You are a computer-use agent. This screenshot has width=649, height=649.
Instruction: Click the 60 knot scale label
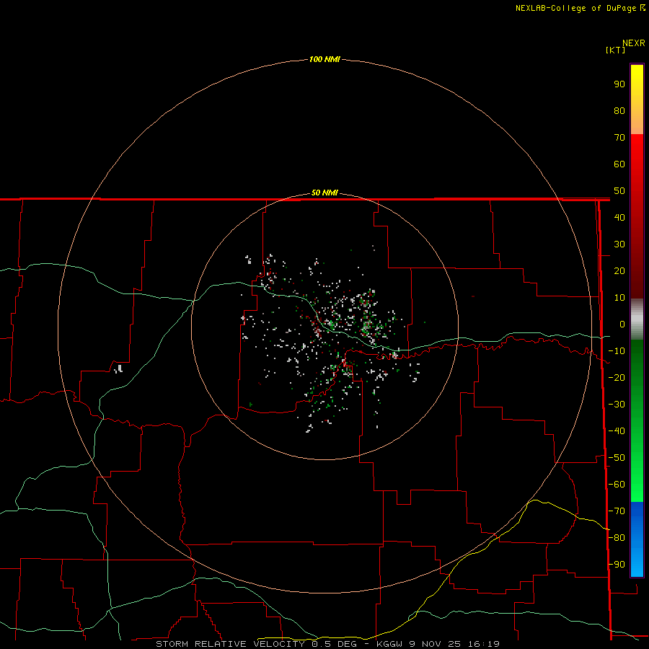[x=619, y=164]
